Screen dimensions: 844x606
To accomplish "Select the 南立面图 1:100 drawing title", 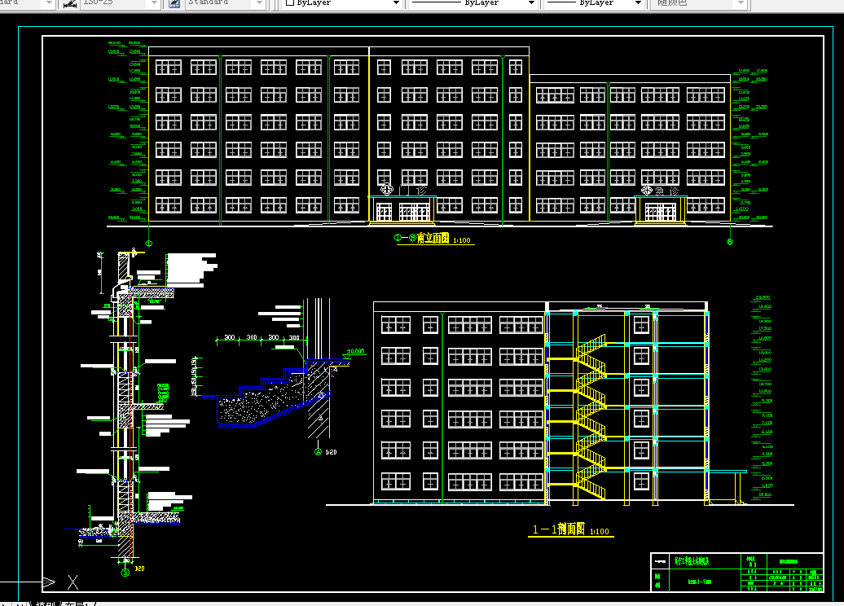I will coord(443,239).
